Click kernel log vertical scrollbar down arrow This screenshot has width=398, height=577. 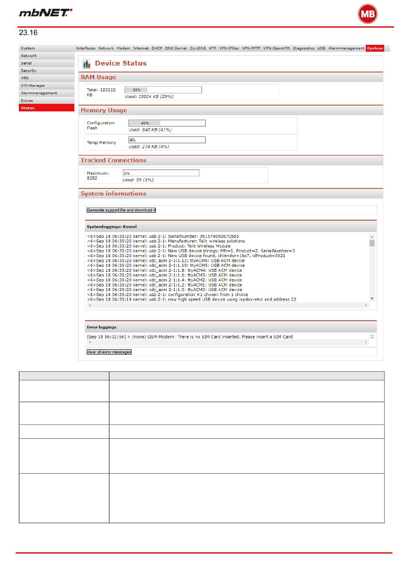[372, 299]
